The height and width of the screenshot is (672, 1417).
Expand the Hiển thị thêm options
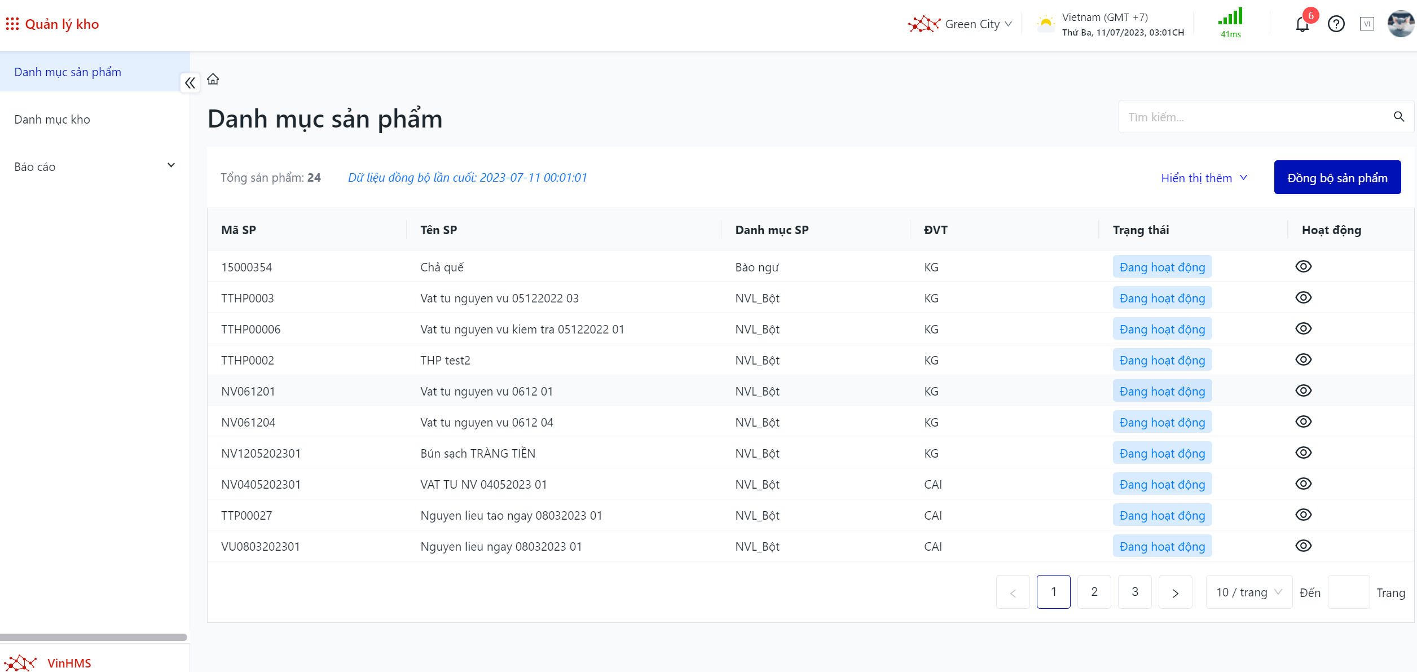[x=1204, y=178]
